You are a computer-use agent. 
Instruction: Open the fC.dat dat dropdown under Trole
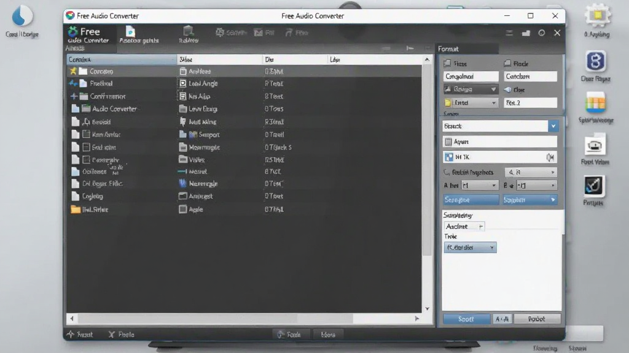point(470,248)
